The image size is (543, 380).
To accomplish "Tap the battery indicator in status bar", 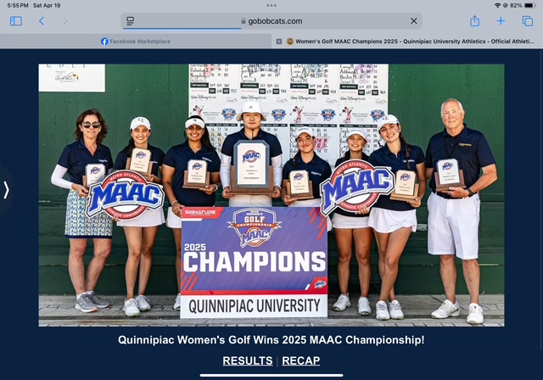I will (x=529, y=5).
